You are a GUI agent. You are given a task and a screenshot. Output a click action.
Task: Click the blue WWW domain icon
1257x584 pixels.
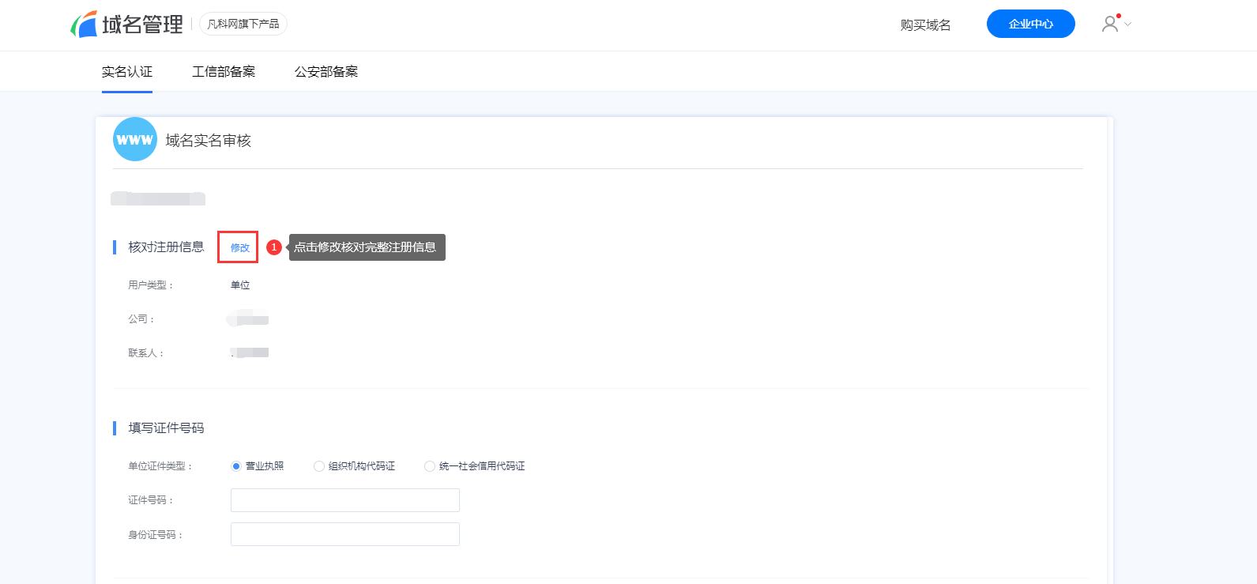pyautogui.click(x=135, y=139)
